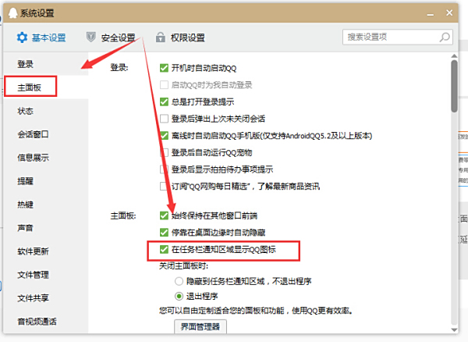Click the scrollbar down arrow
The height and width of the screenshot is (342, 468).
tap(454, 330)
